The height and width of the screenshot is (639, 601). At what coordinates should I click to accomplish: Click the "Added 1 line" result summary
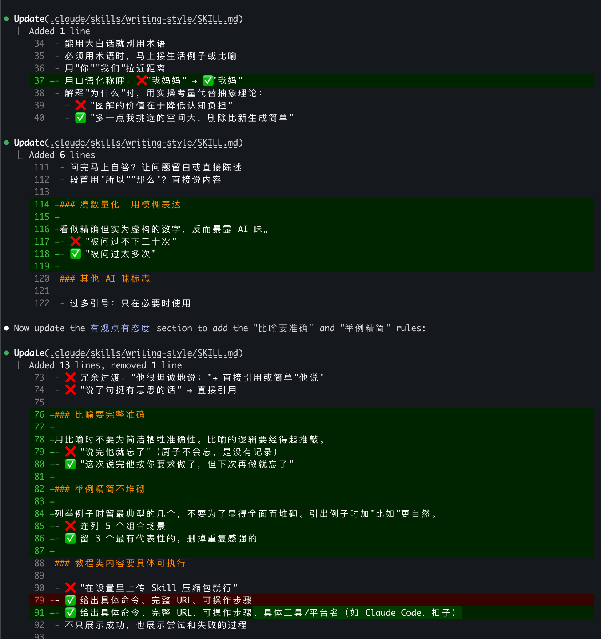[x=60, y=31]
